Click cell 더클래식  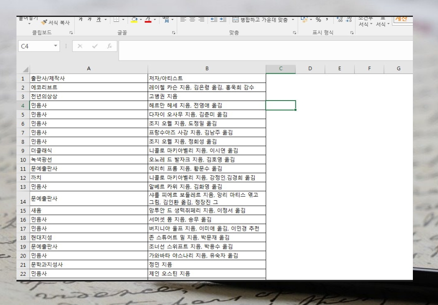tap(89, 150)
